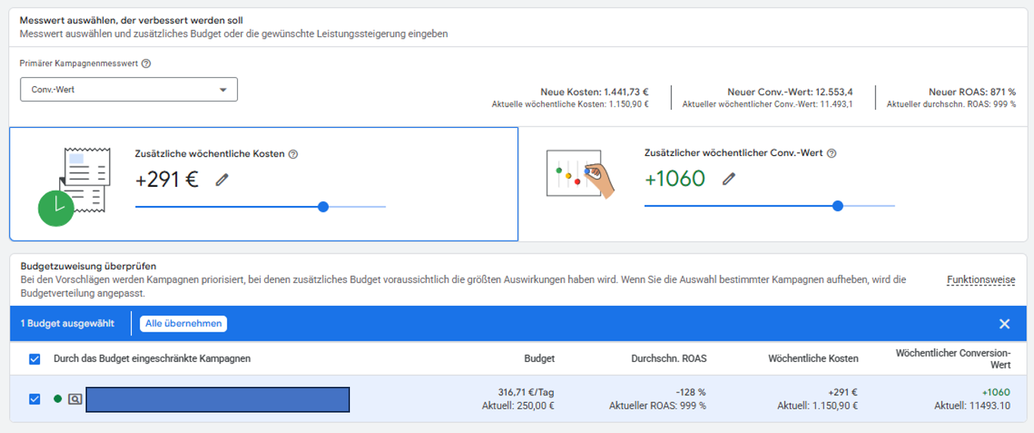Click the -128 % ROAS cell
Screen dimensions: 1034x433
click(x=689, y=392)
